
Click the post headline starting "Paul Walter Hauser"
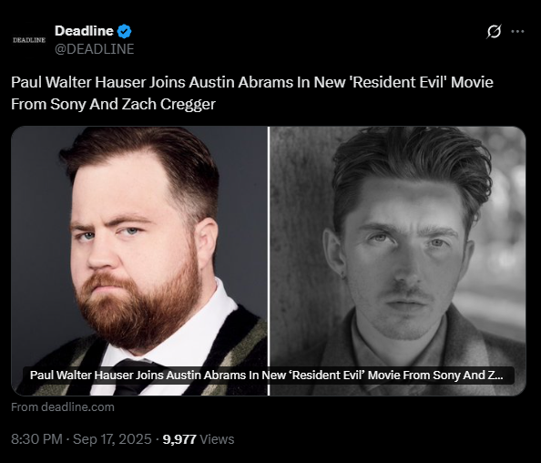point(252,93)
